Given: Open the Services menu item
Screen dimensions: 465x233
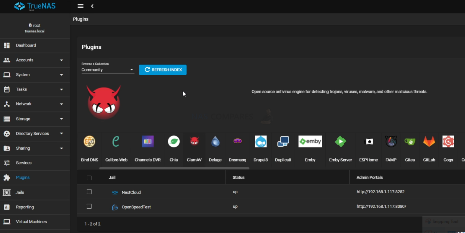Looking at the screenshot, I should point(35,163).
